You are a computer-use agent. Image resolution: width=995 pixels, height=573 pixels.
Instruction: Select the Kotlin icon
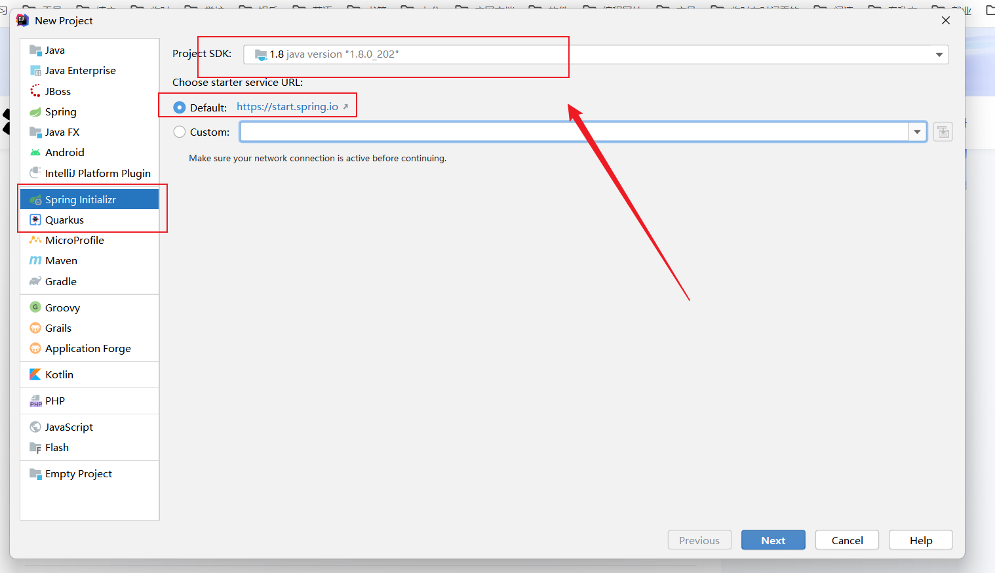pos(35,374)
